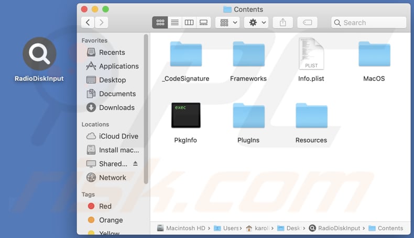Open the group-by arrangement dropdown
The image size is (414, 238).
click(228, 22)
